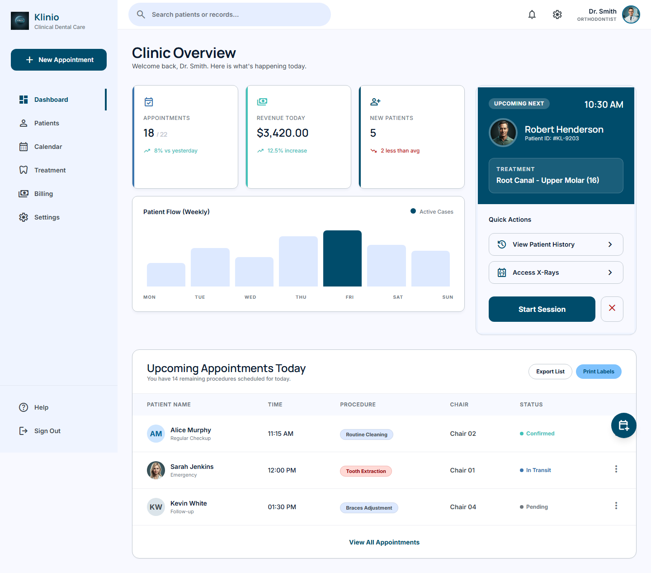651x573 pixels.
Task: Click the Chair 02 cell
Action: coord(463,434)
